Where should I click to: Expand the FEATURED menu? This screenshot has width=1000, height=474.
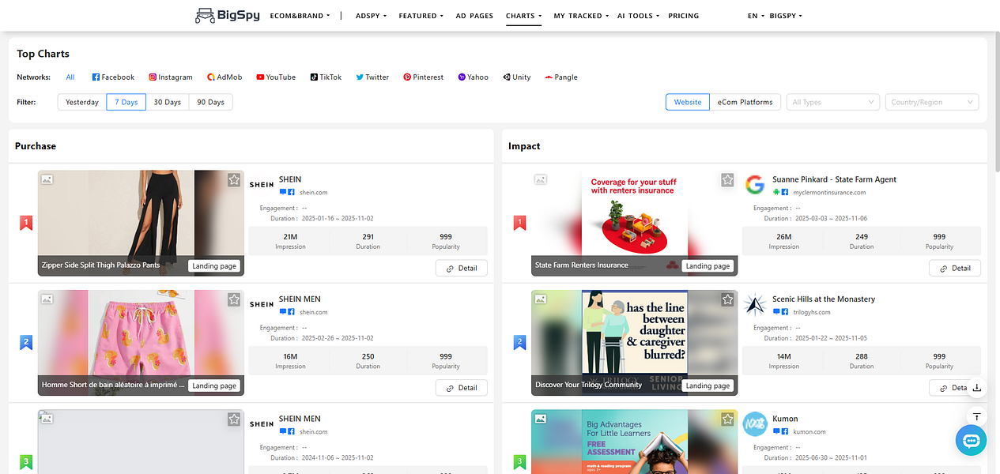pos(421,16)
